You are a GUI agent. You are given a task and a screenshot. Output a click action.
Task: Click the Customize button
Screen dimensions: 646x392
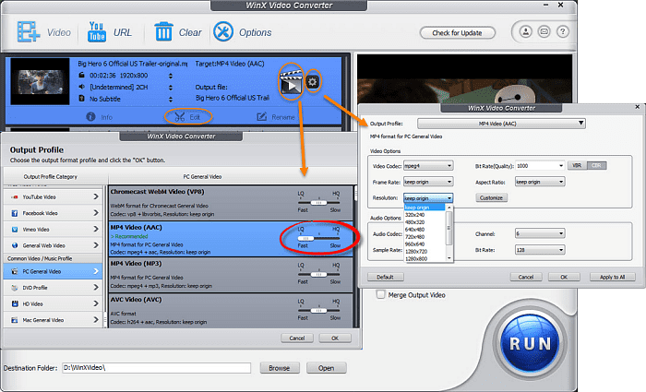point(491,197)
